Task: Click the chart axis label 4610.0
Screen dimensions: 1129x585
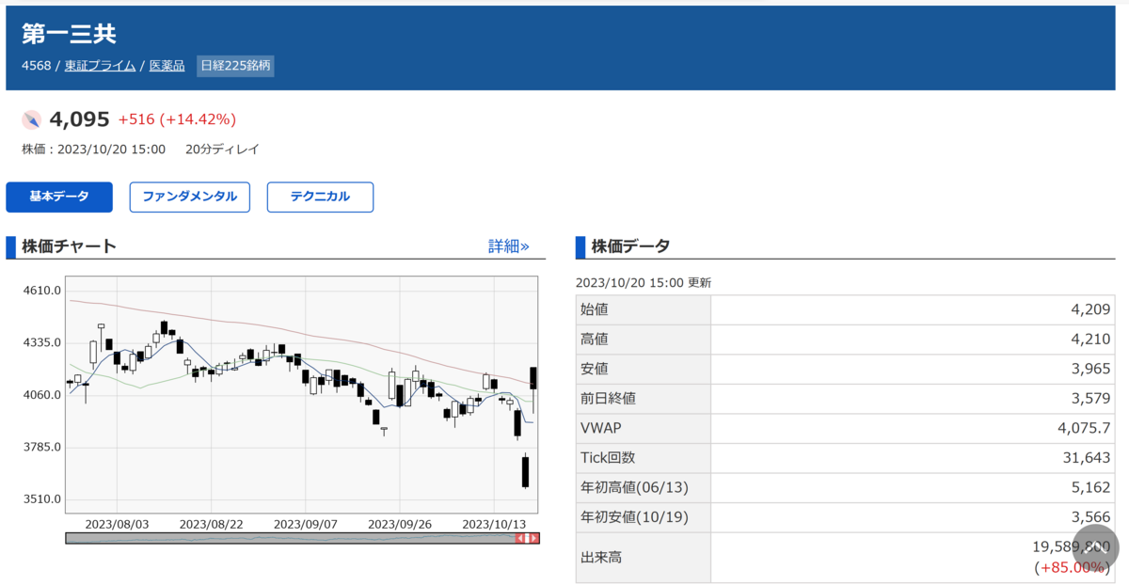Action: (42, 291)
